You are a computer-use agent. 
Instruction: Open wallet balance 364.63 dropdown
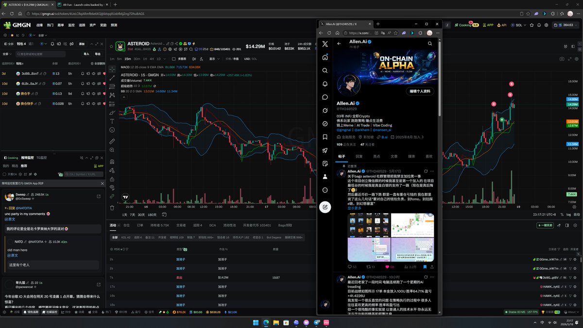[566, 25]
